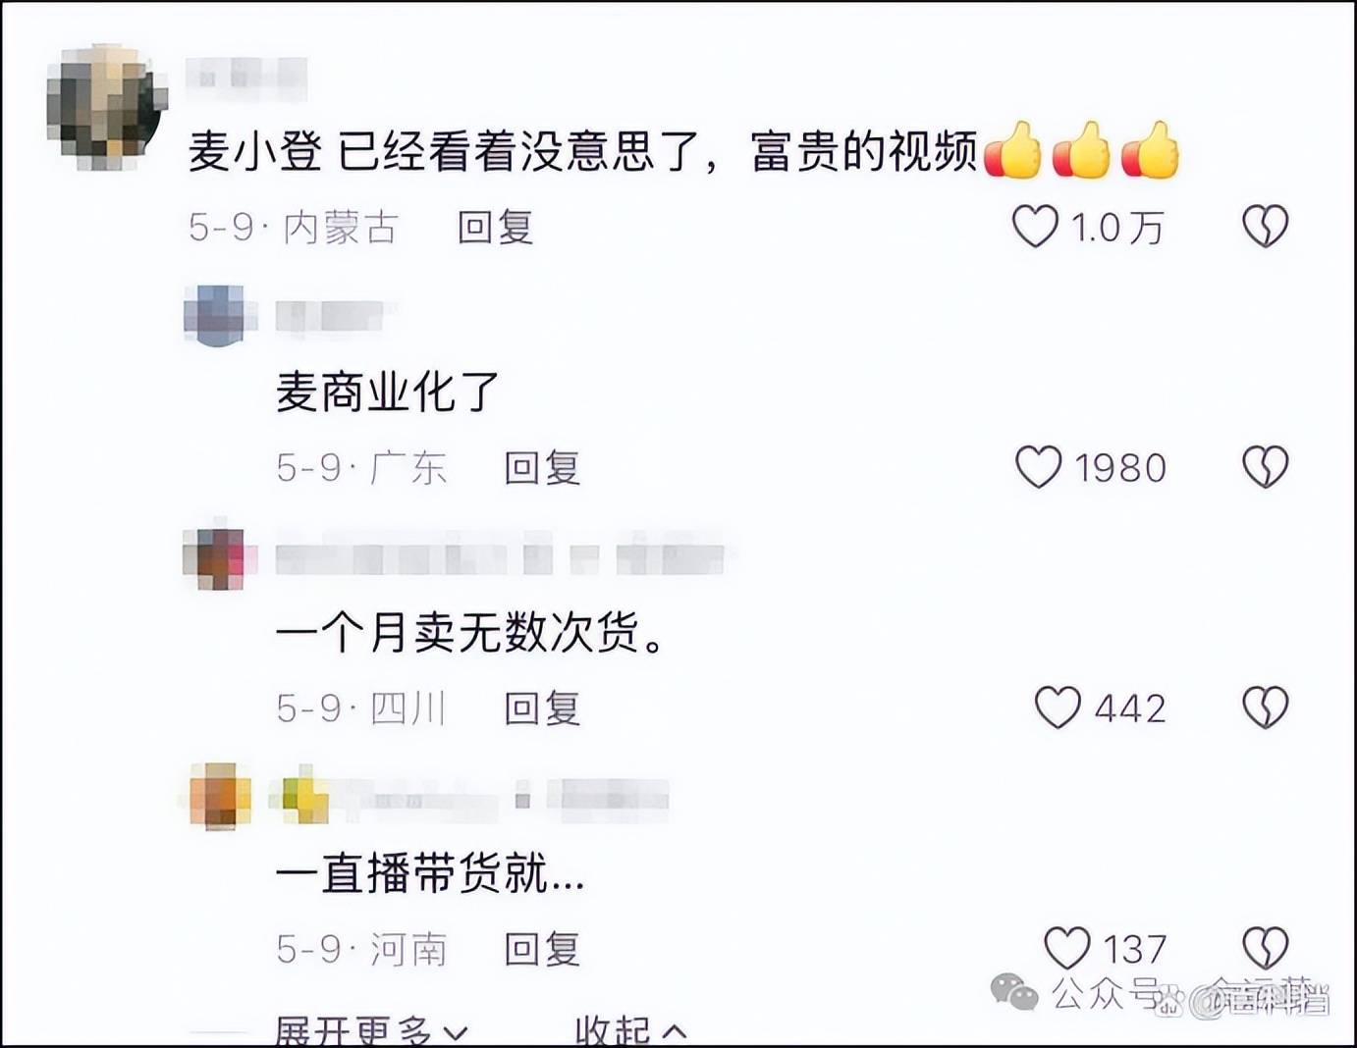This screenshot has width=1357, height=1048.
Task: Like the 麦小登 comment with 1.0万 likes
Action: [1035, 227]
